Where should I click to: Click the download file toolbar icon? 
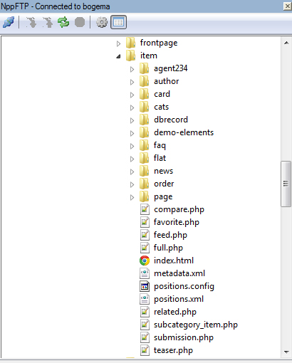click(31, 22)
